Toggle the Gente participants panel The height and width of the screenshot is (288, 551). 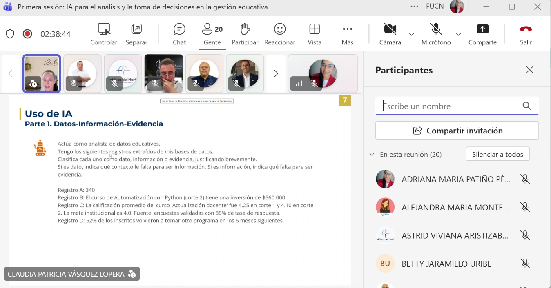pyautogui.click(x=212, y=34)
